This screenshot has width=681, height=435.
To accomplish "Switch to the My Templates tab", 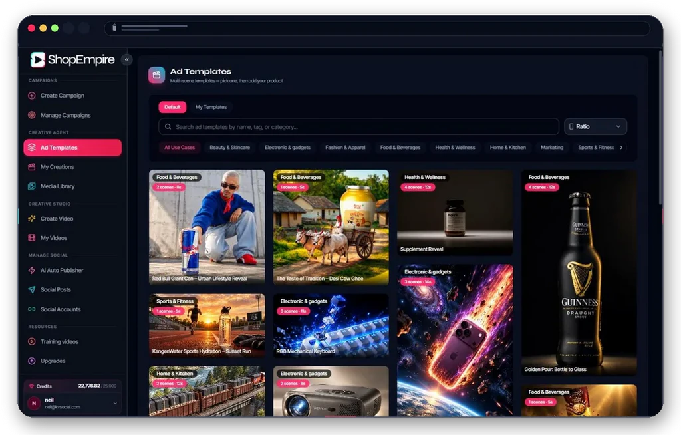I will (x=211, y=107).
